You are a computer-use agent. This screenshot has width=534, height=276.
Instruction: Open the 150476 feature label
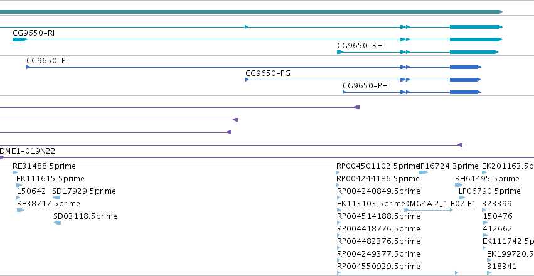click(x=498, y=216)
